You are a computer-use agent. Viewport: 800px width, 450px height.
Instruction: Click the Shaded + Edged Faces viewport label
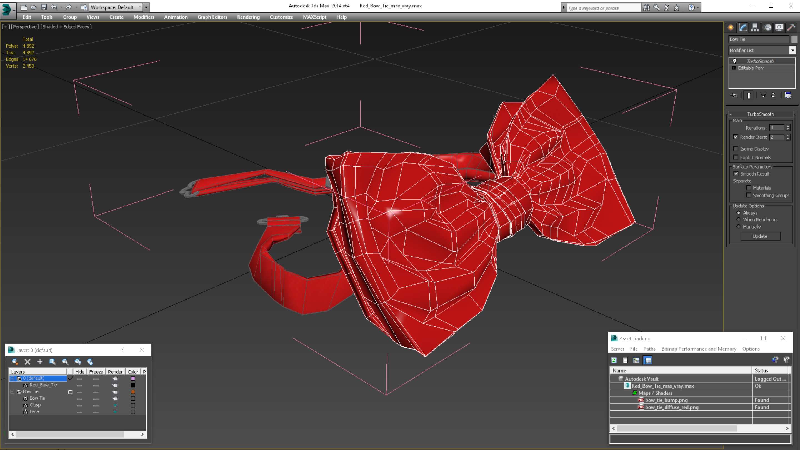pyautogui.click(x=66, y=27)
